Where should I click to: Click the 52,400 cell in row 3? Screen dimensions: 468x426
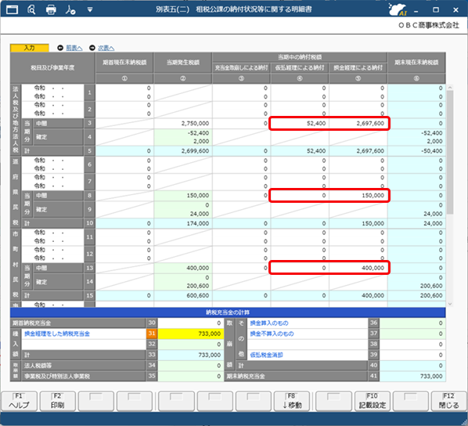pos(300,124)
